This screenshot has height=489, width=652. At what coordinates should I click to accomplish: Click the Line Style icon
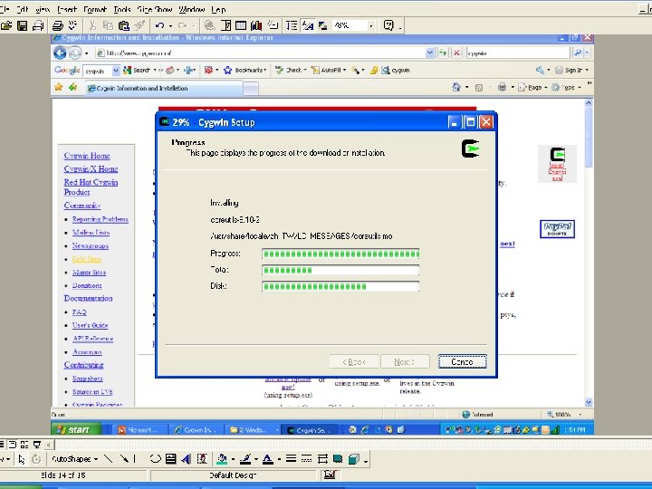(291, 459)
